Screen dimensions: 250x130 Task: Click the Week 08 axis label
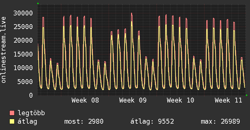[x=85, y=100]
